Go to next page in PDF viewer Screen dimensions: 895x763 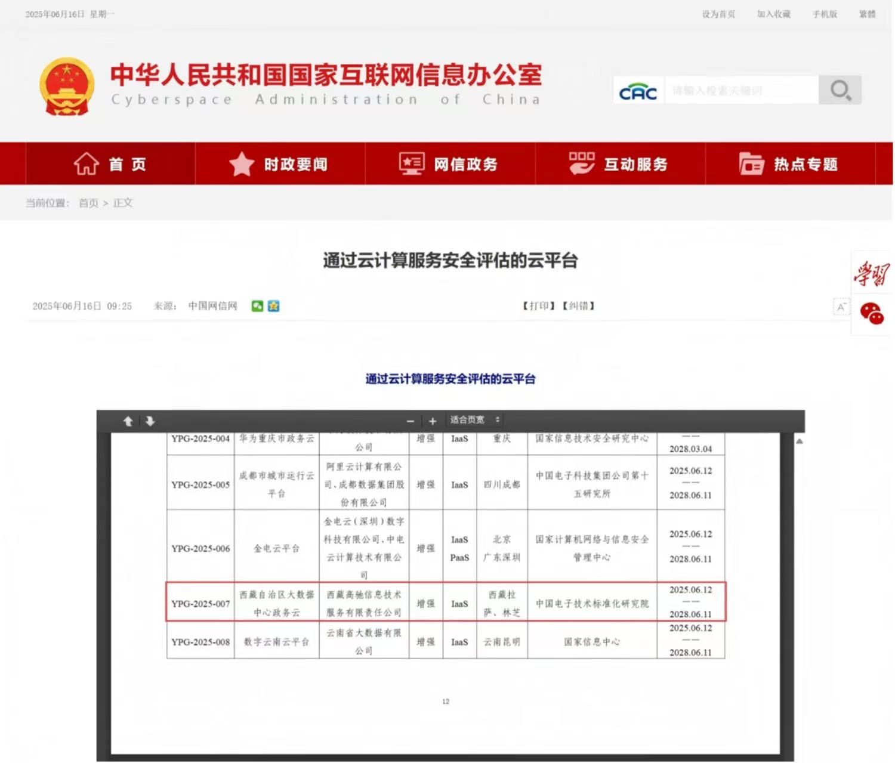(150, 421)
